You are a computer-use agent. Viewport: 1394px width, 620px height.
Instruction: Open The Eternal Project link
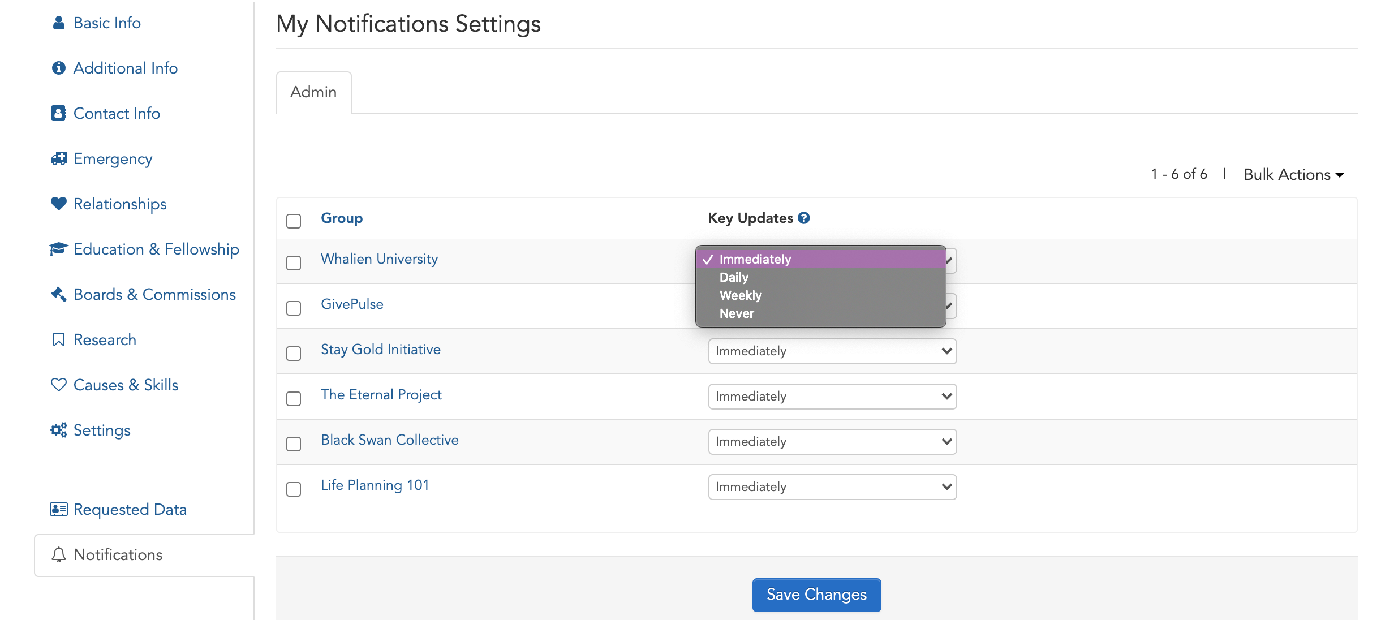[381, 395]
